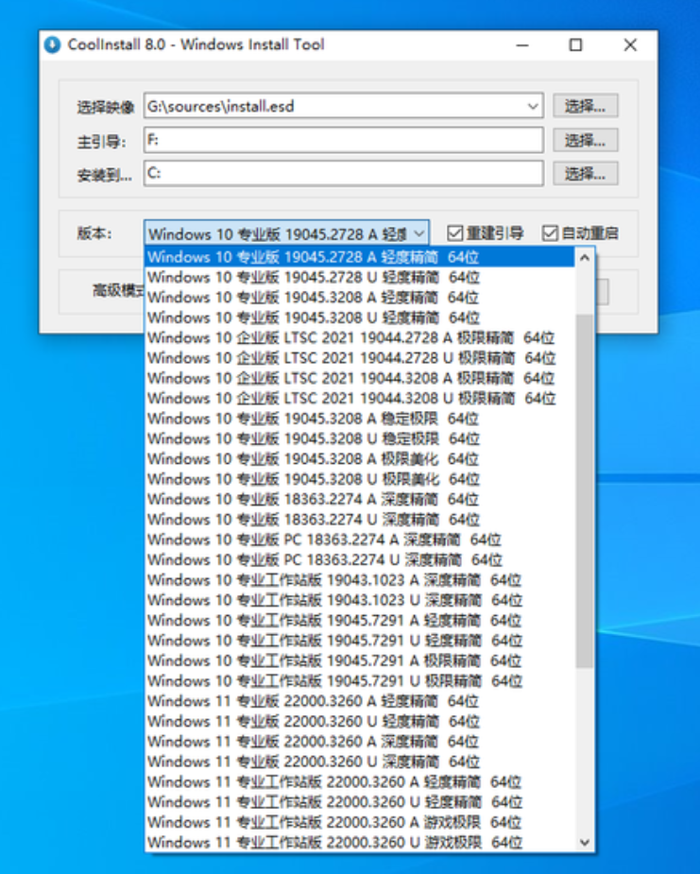Pick Windows 10 专业版 19045.3208 U 极限美化
Viewport: 700px width, 874px height.
pos(360,479)
